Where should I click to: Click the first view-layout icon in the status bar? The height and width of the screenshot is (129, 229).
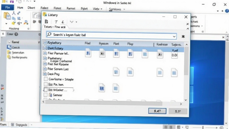click(166, 127)
